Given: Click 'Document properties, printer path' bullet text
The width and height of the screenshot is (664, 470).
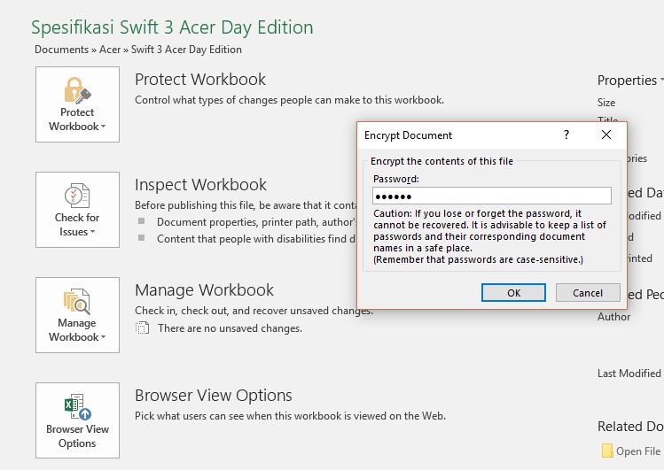Looking at the screenshot, I should point(256,222).
